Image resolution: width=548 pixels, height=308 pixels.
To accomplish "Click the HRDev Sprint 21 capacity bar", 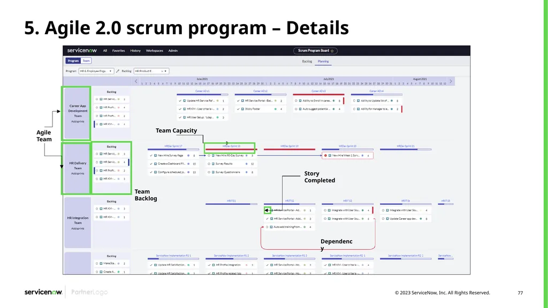I will 406,150.
